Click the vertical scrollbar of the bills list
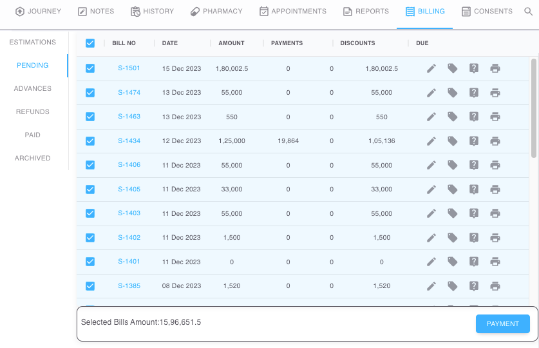Screen dimensions: 539x348 [533, 107]
